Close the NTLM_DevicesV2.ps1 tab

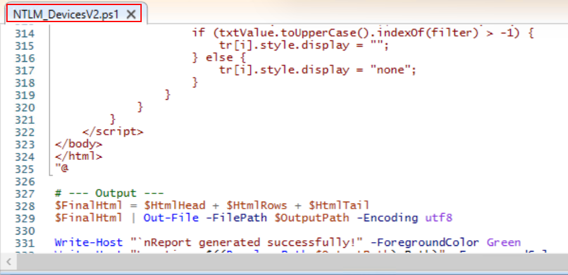click(x=132, y=15)
